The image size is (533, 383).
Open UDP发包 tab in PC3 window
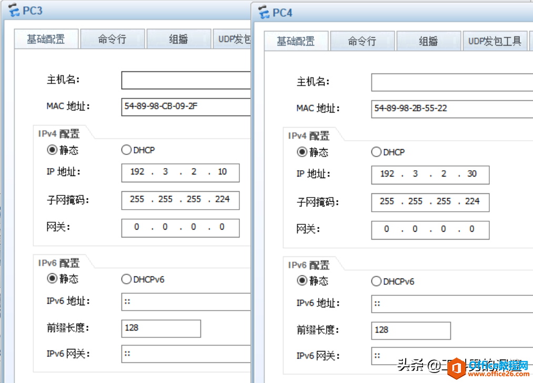pyautogui.click(x=232, y=39)
